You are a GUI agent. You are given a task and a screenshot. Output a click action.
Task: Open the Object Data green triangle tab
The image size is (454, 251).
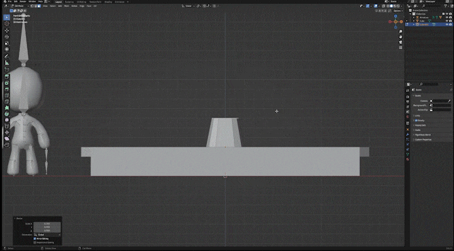point(408,154)
